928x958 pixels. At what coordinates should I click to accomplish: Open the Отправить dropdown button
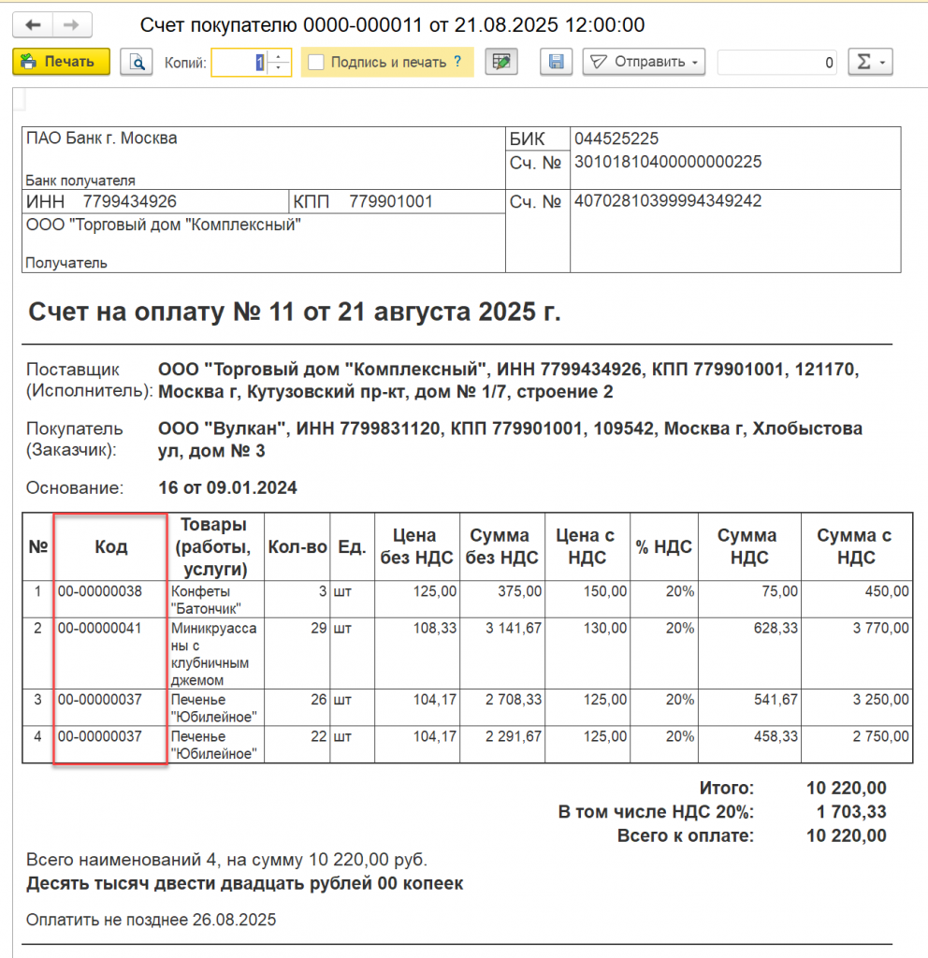pos(644,62)
